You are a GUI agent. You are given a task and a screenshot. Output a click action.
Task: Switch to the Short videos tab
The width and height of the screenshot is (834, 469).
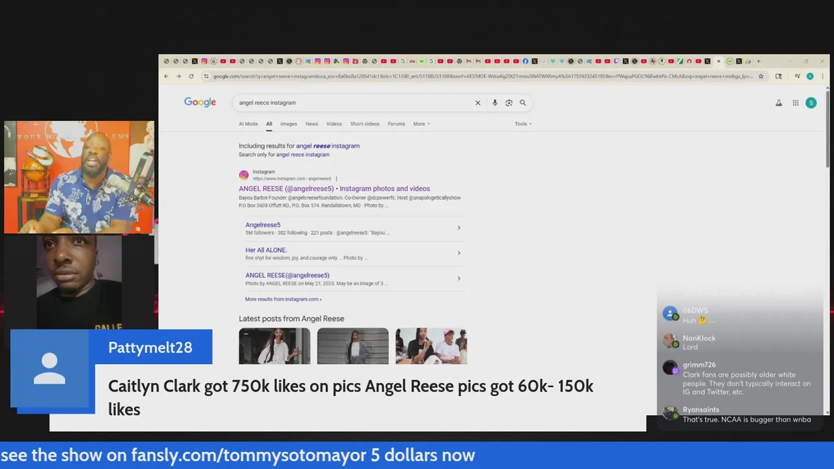click(x=365, y=124)
